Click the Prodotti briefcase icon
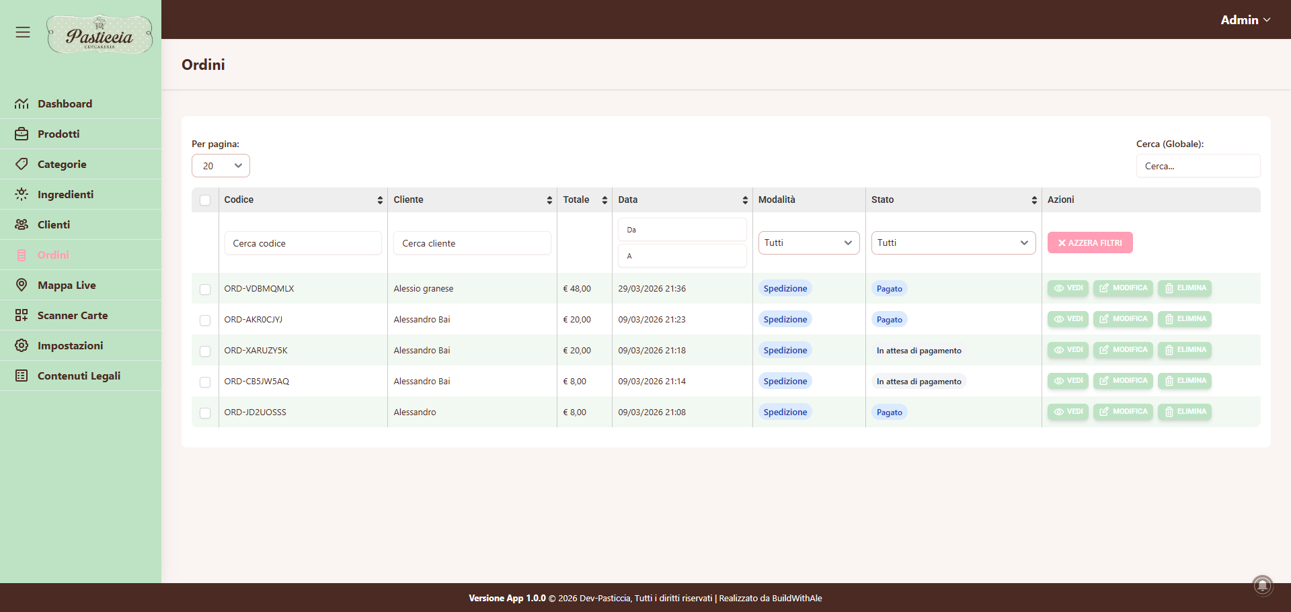This screenshot has width=1291, height=612. (22, 134)
